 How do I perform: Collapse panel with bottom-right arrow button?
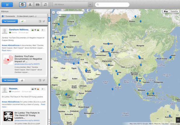click(178, 120)
